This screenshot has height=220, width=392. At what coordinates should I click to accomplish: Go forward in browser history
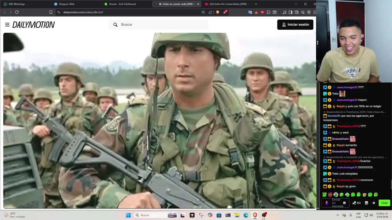point(11,12)
